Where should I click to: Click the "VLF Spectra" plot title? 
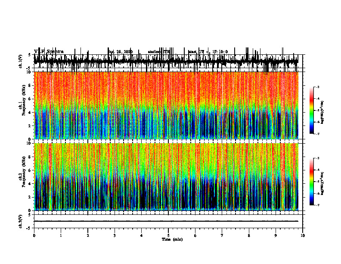point(49,52)
